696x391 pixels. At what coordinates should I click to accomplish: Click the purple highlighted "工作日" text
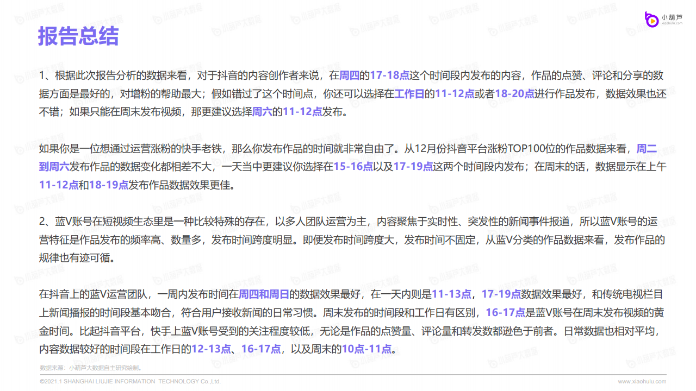(x=410, y=93)
